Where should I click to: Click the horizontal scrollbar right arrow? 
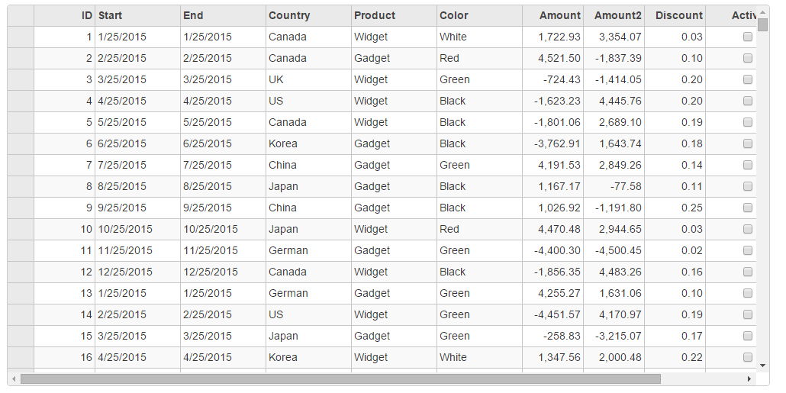pos(749,379)
